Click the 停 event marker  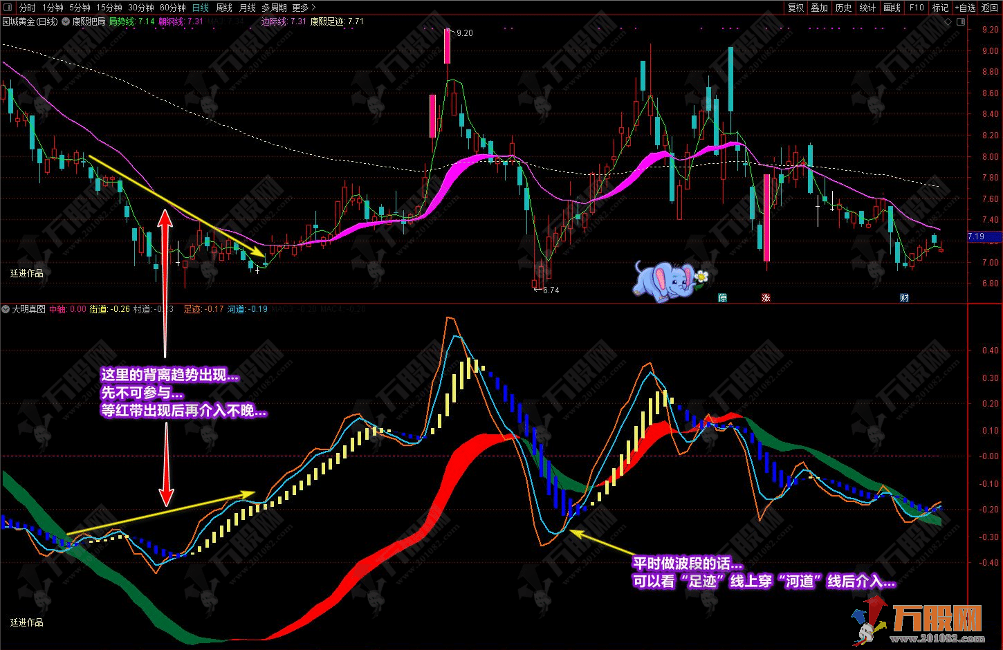[x=723, y=298]
